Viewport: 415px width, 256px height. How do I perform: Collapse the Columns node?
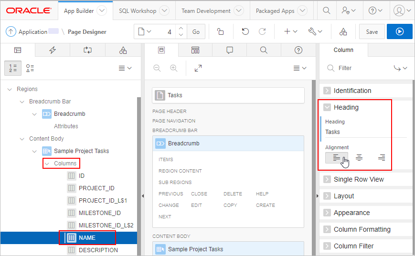click(47, 164)
